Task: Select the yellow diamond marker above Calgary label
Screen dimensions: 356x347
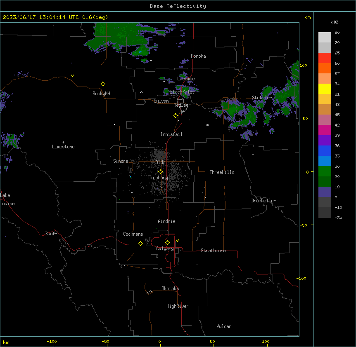Action: tap(167, 243)
